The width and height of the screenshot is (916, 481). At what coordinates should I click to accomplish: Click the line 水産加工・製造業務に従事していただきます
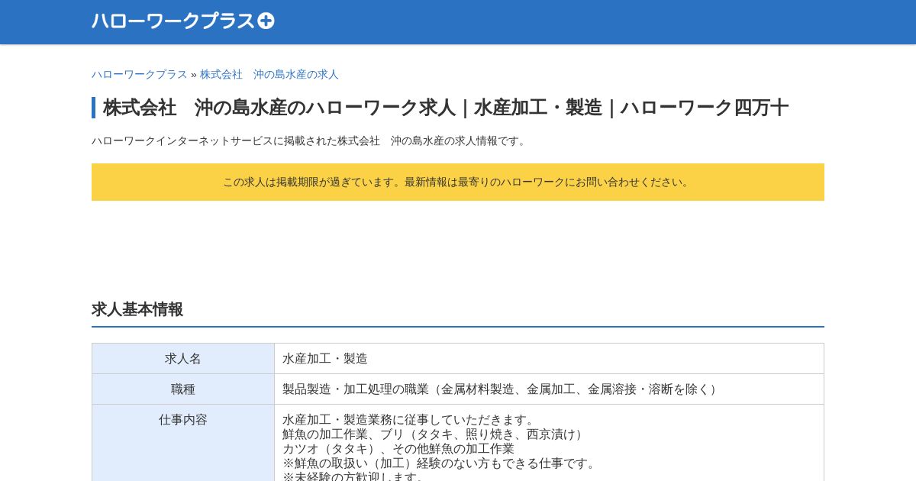click(411, 420)
